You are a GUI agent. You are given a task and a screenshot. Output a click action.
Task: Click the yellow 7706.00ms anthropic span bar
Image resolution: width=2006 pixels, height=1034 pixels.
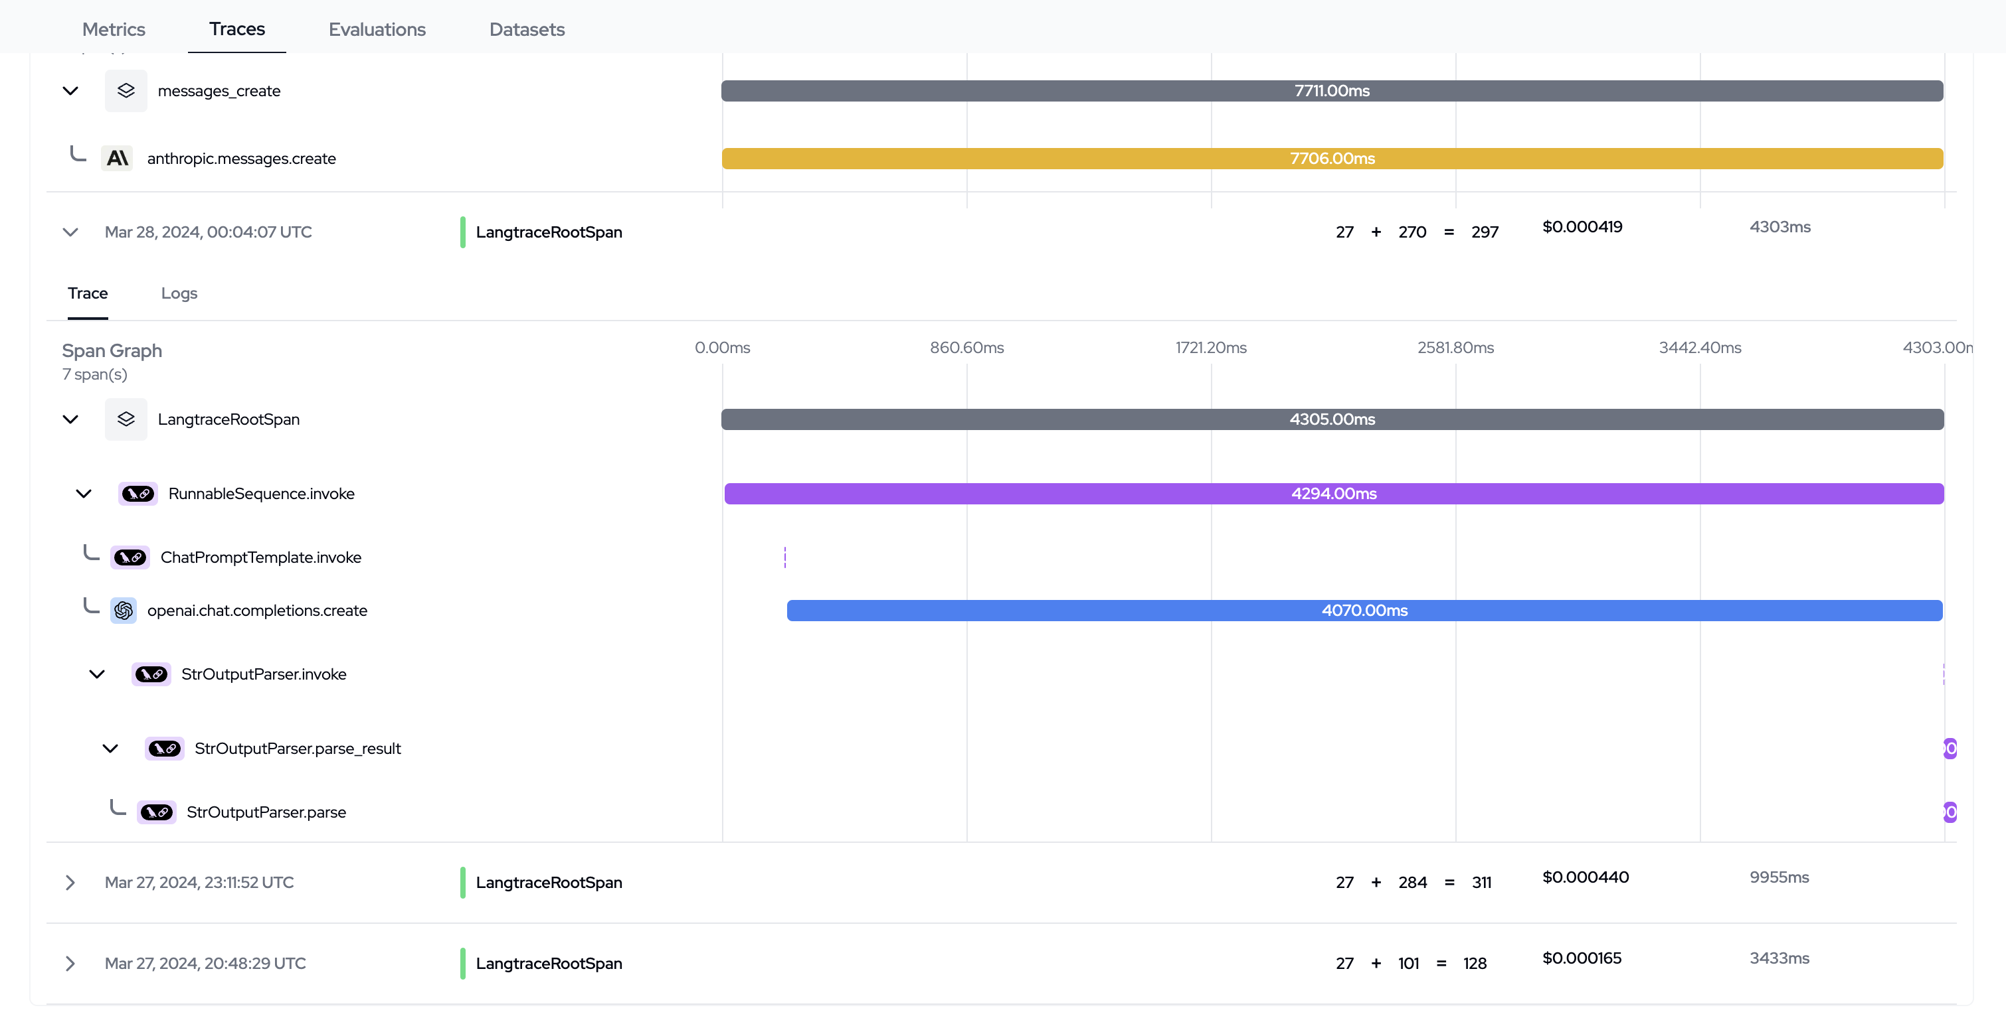(1332, 159)
